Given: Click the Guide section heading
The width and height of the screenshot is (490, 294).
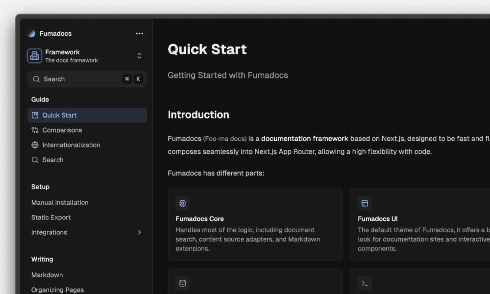Looking at the screenshot, I should [x=40, y=99].
